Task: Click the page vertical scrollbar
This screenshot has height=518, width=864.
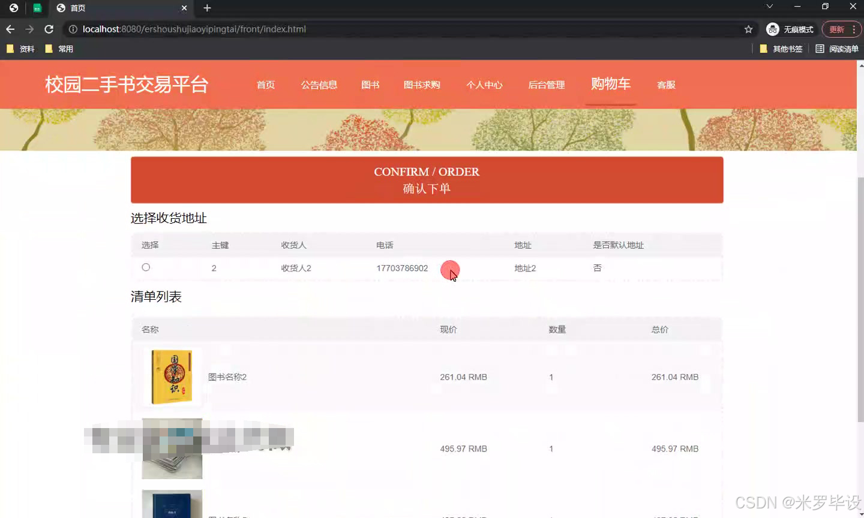Action: [860, 300]
